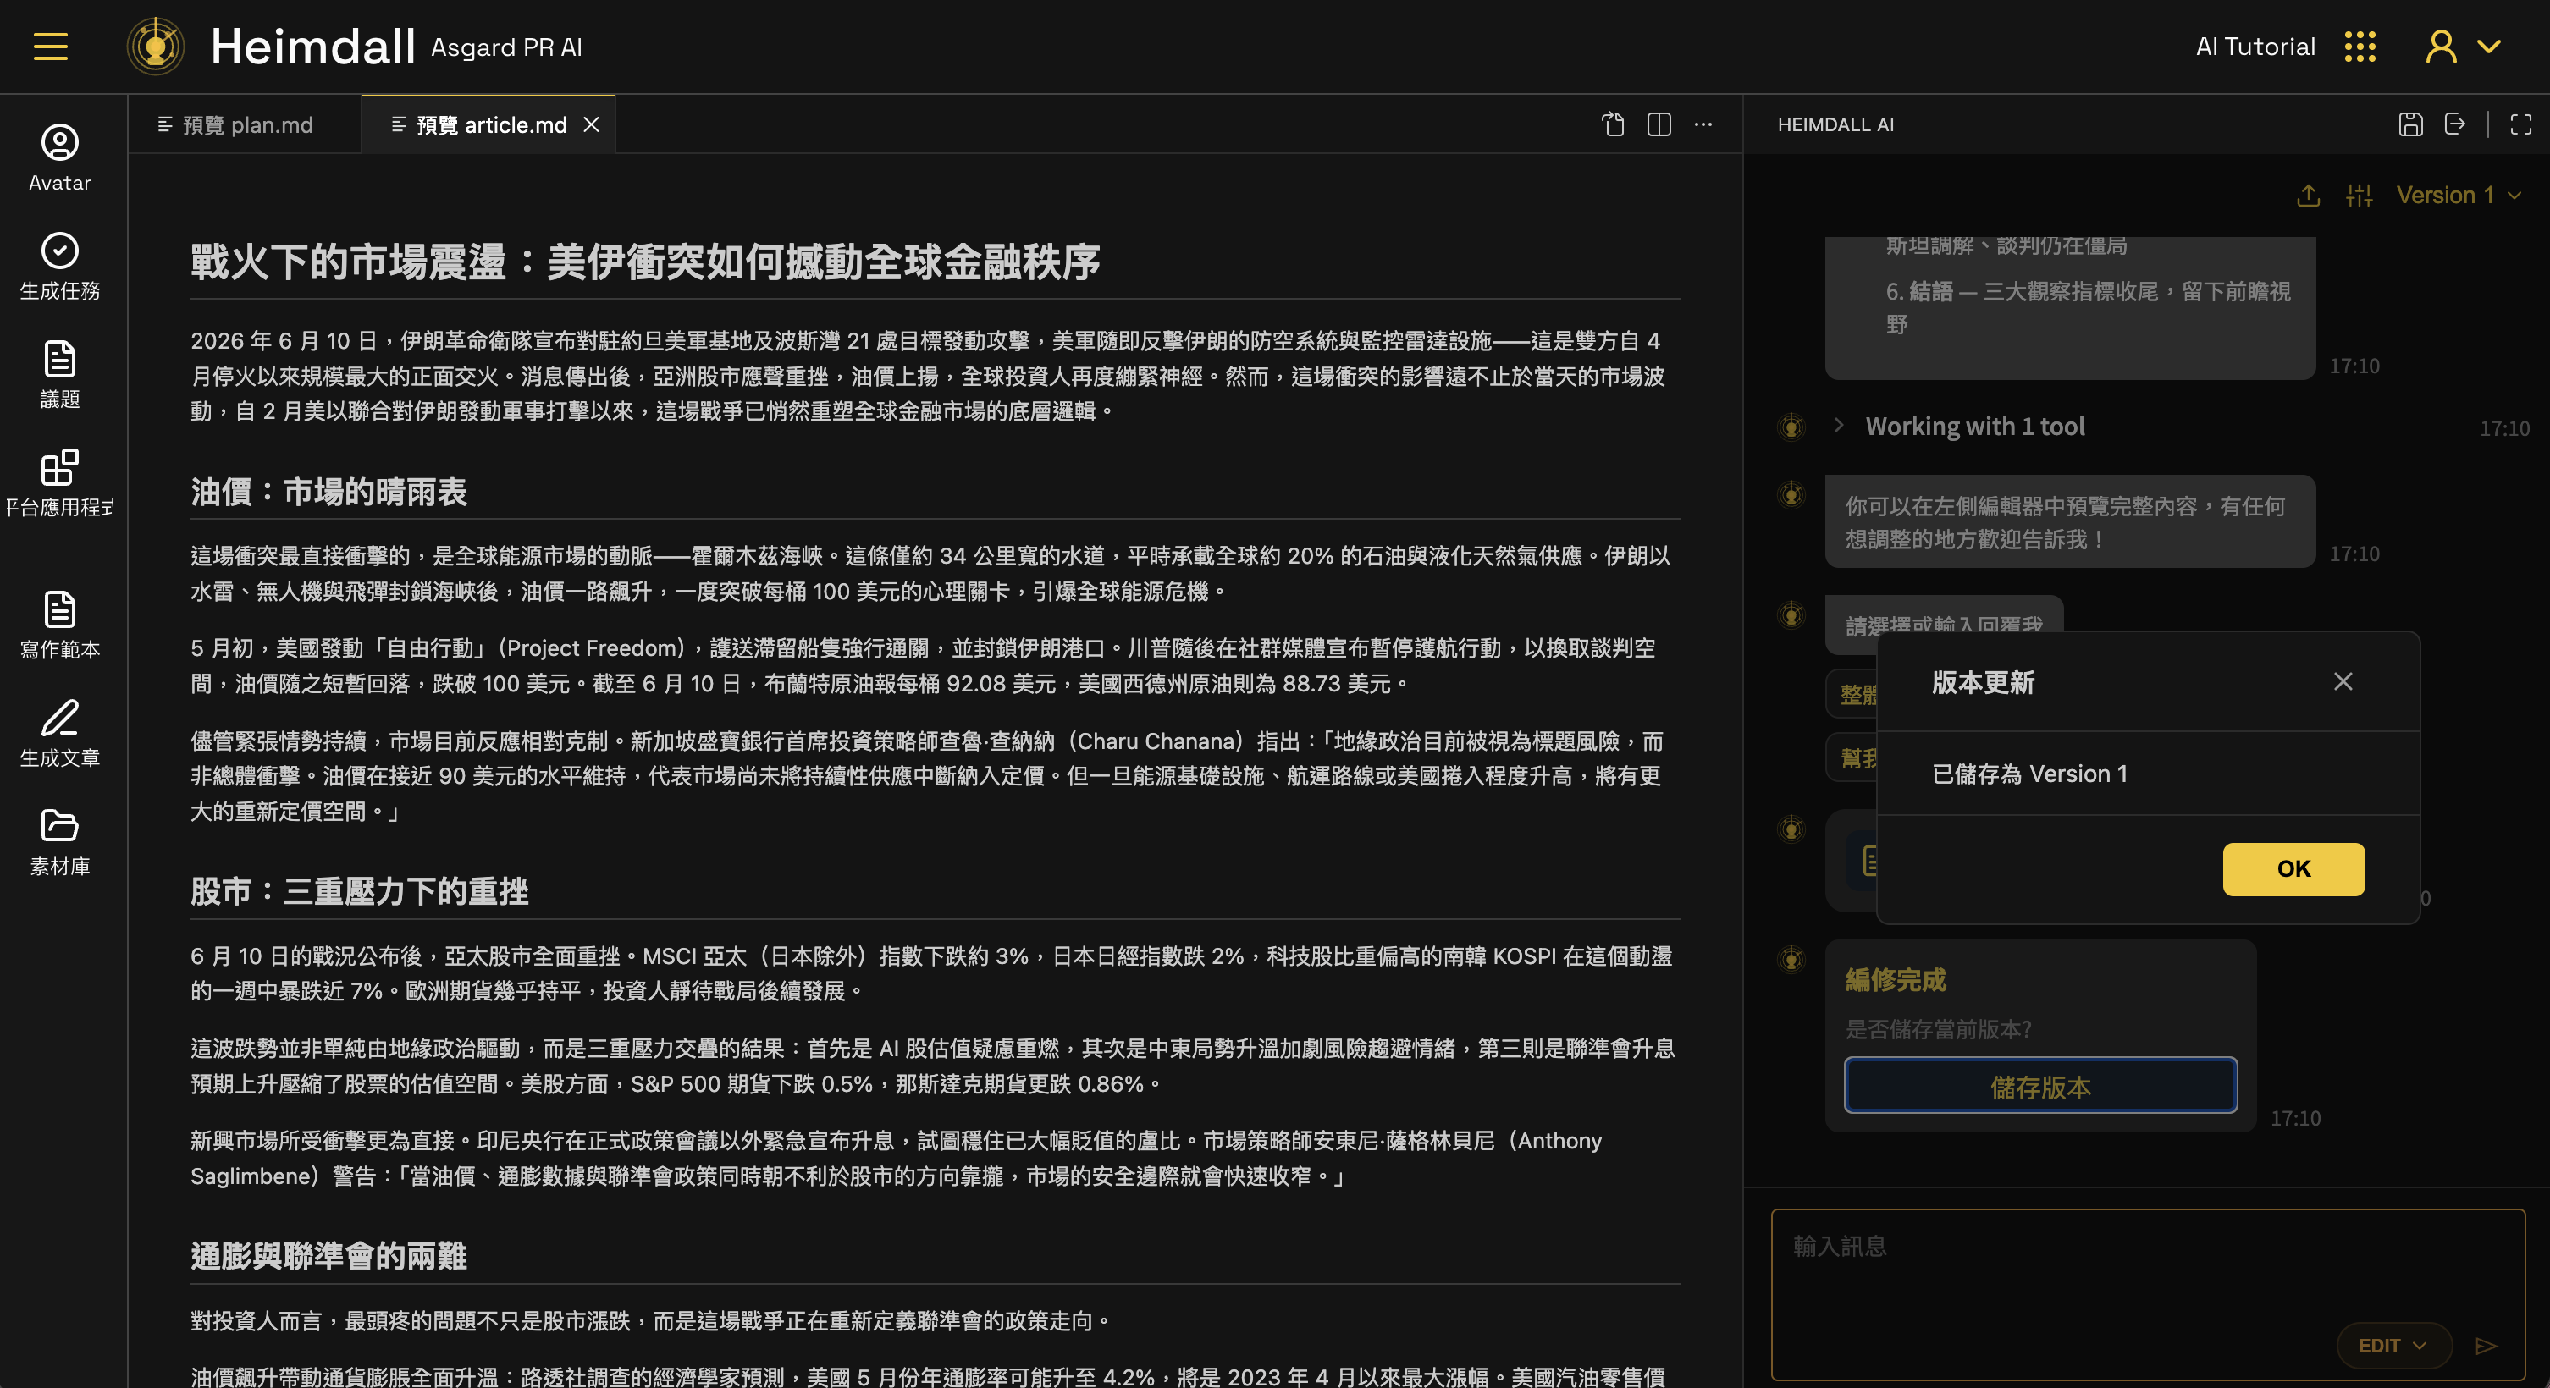Open the Avatar sidebar item
This screenshot has width=2550, height=1388.
[59, 158]
